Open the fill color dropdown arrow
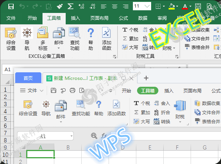Image resolution: width=221 pixels, height=164 pixels. coord(177,6)
